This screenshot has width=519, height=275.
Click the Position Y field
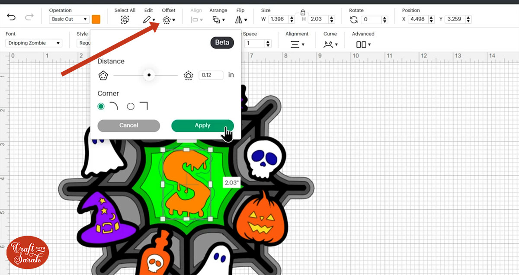click(455, 19)
